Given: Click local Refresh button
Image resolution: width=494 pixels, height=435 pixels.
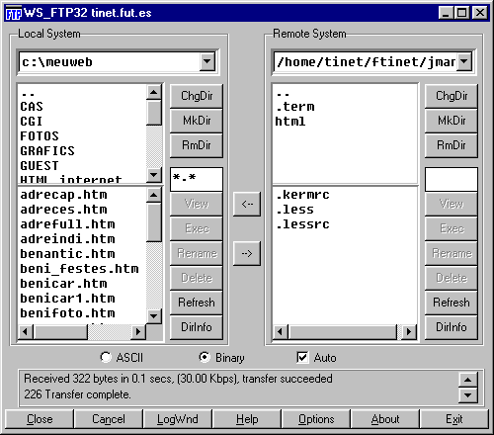Looking at the screenshot, I should 197,303.
